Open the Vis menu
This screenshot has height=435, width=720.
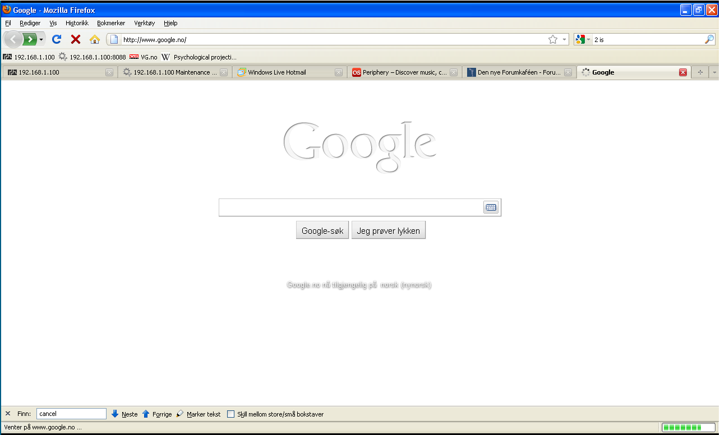point(53,23)
